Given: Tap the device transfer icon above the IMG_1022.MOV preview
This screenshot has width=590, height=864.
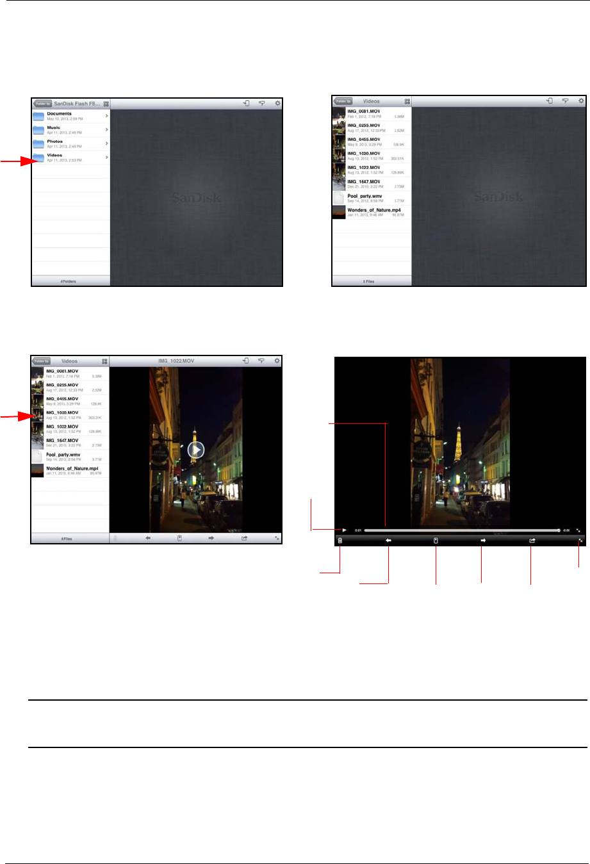Looking at the screenshot, I should coord(246,361).
